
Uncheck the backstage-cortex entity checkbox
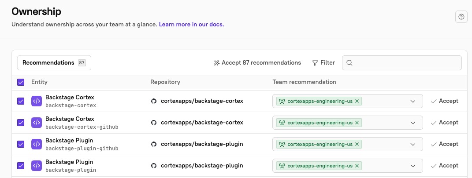pyautogui.click(x=21, y=101)
